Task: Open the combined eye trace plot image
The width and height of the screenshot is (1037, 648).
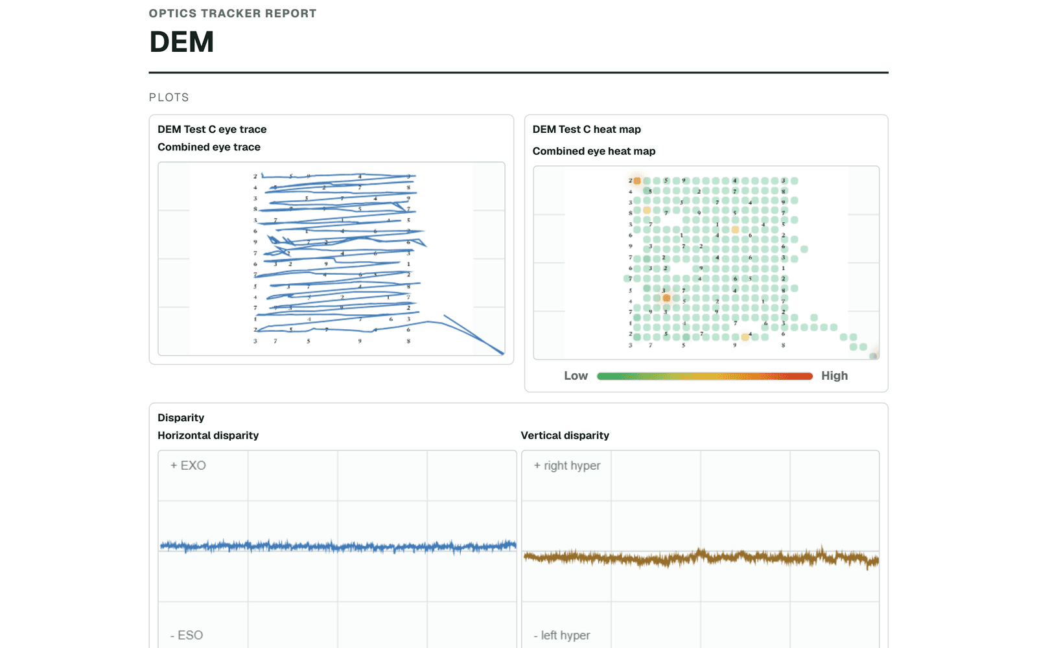Action: (331, 259)
